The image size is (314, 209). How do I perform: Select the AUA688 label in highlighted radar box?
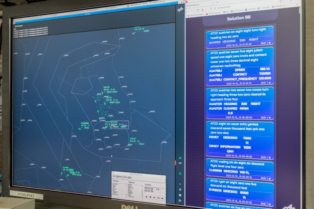[x=115, y=122]
